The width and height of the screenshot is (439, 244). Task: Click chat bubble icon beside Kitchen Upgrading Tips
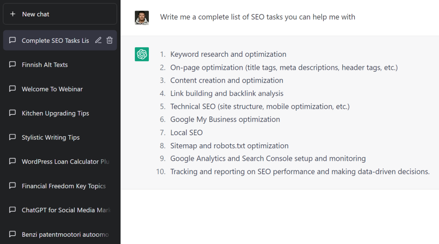coord(13,113)
